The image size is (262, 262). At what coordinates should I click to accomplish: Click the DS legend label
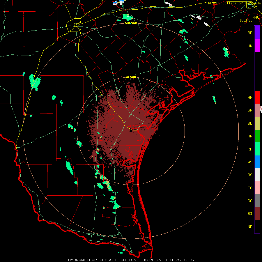(250, 175)
